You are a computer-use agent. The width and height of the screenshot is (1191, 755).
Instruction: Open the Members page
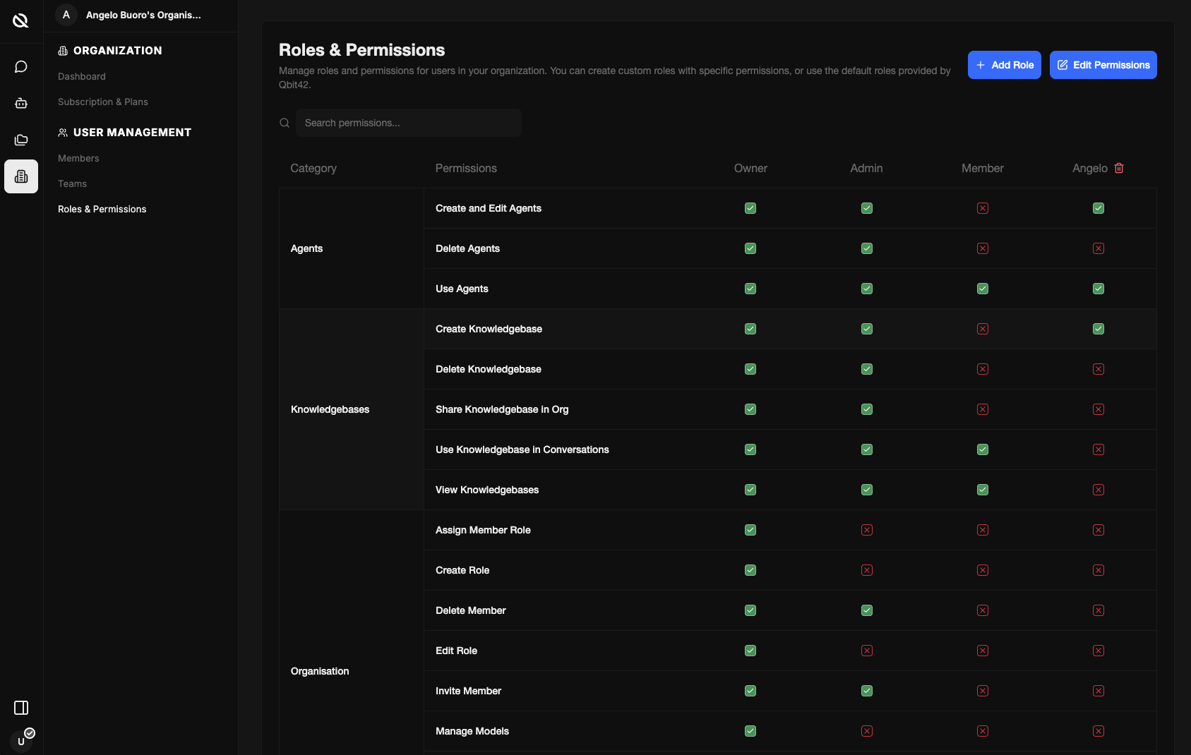point(78,158)
